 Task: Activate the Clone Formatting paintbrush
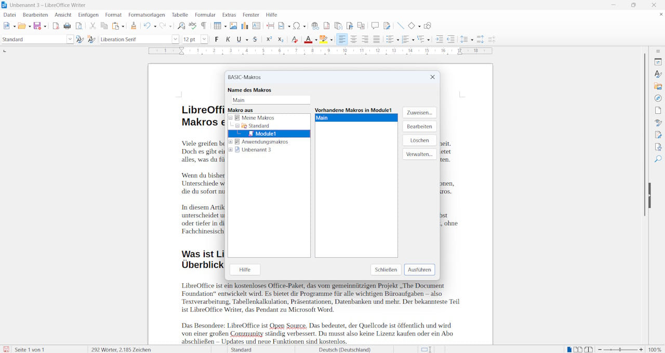[x=134, y=25]
